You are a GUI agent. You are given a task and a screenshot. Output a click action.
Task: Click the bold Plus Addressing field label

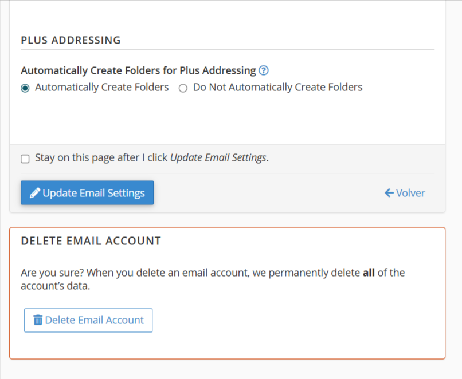[x=138, y=70]
